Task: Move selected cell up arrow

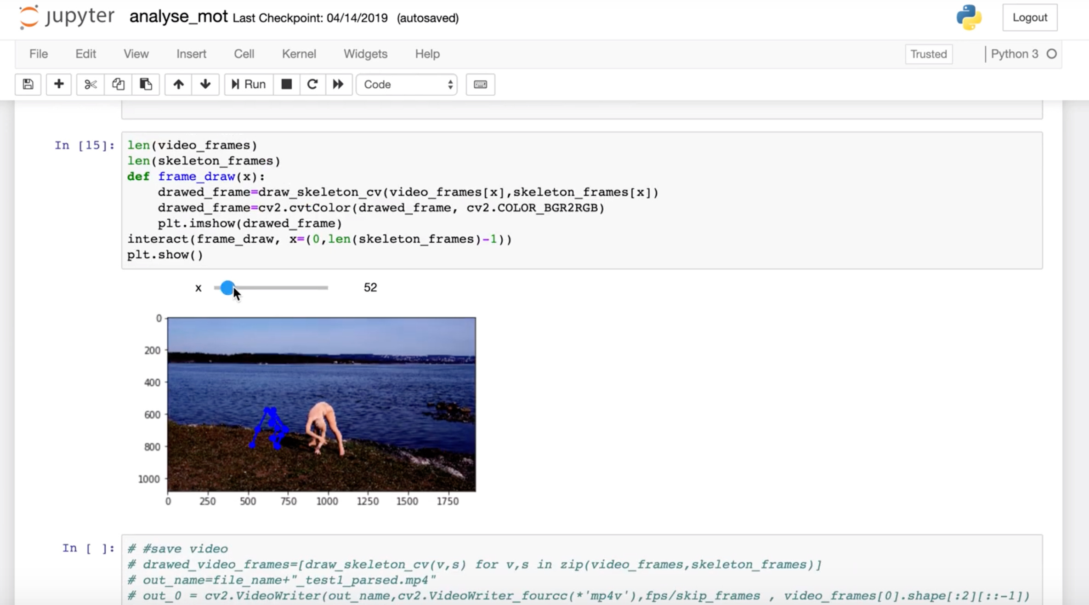Action: (x=178, y=84)
